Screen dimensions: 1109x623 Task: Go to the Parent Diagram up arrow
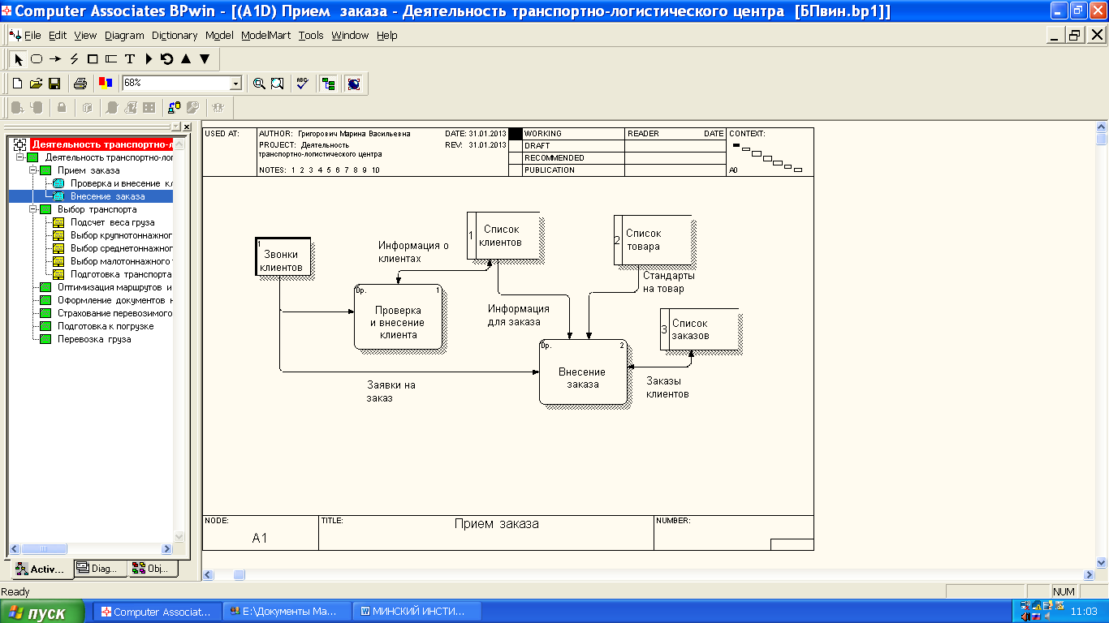[186, 59]
